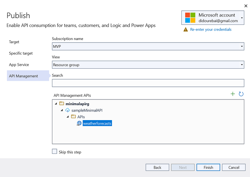Click the credentials warning triangle icon

(x=186, y=30)
